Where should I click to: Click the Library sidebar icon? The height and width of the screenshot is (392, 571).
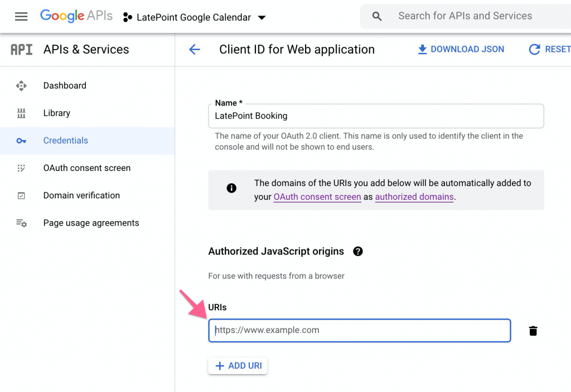tap(21, 113)
